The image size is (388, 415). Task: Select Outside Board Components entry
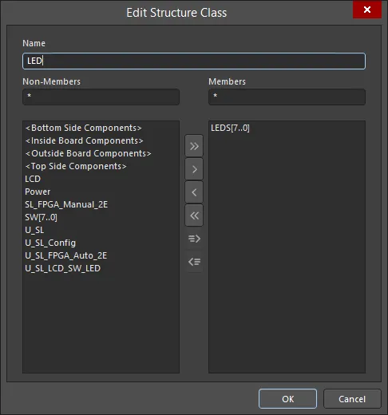tap(88, 153)
